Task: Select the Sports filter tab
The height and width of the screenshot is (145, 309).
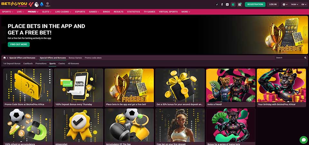Action: click(52, 63)
